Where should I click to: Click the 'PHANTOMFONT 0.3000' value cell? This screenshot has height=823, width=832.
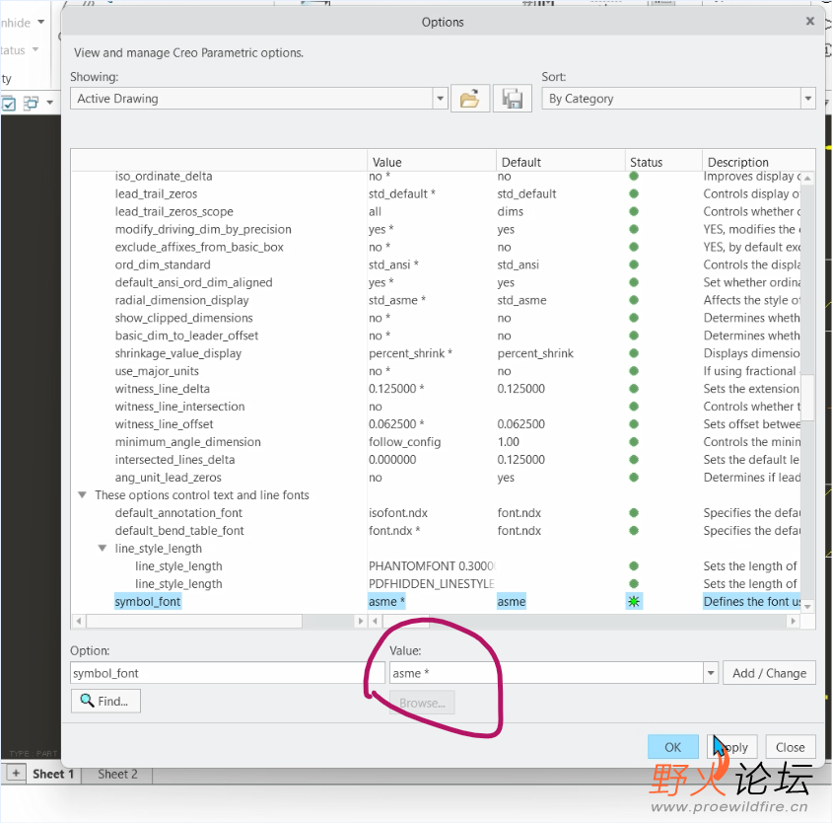coord(432,565)
